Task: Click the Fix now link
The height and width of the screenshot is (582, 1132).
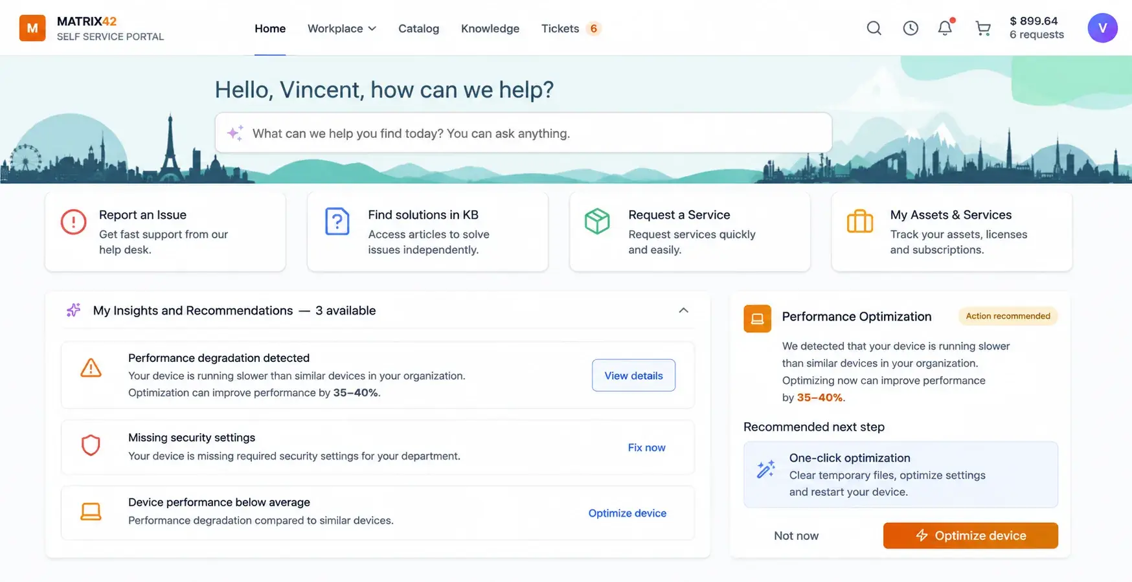Action: coord(646,447)
